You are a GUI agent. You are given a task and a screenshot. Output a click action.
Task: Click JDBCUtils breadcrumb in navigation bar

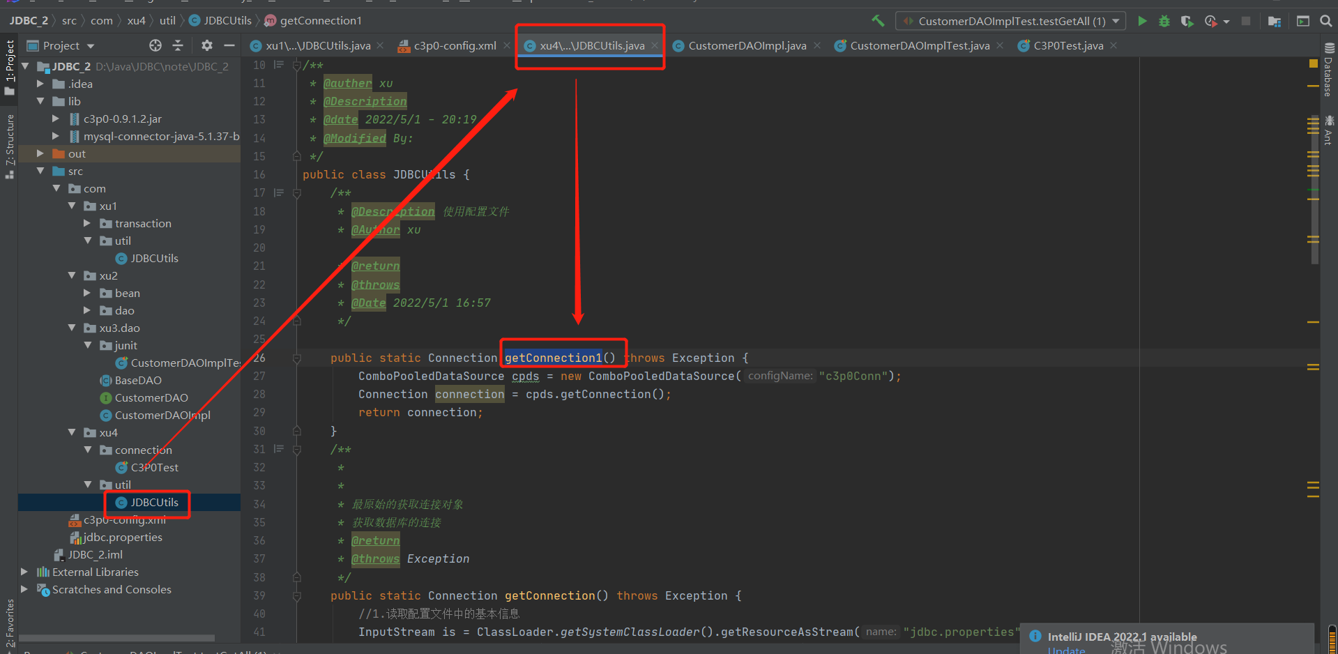[x=220, y=20]
